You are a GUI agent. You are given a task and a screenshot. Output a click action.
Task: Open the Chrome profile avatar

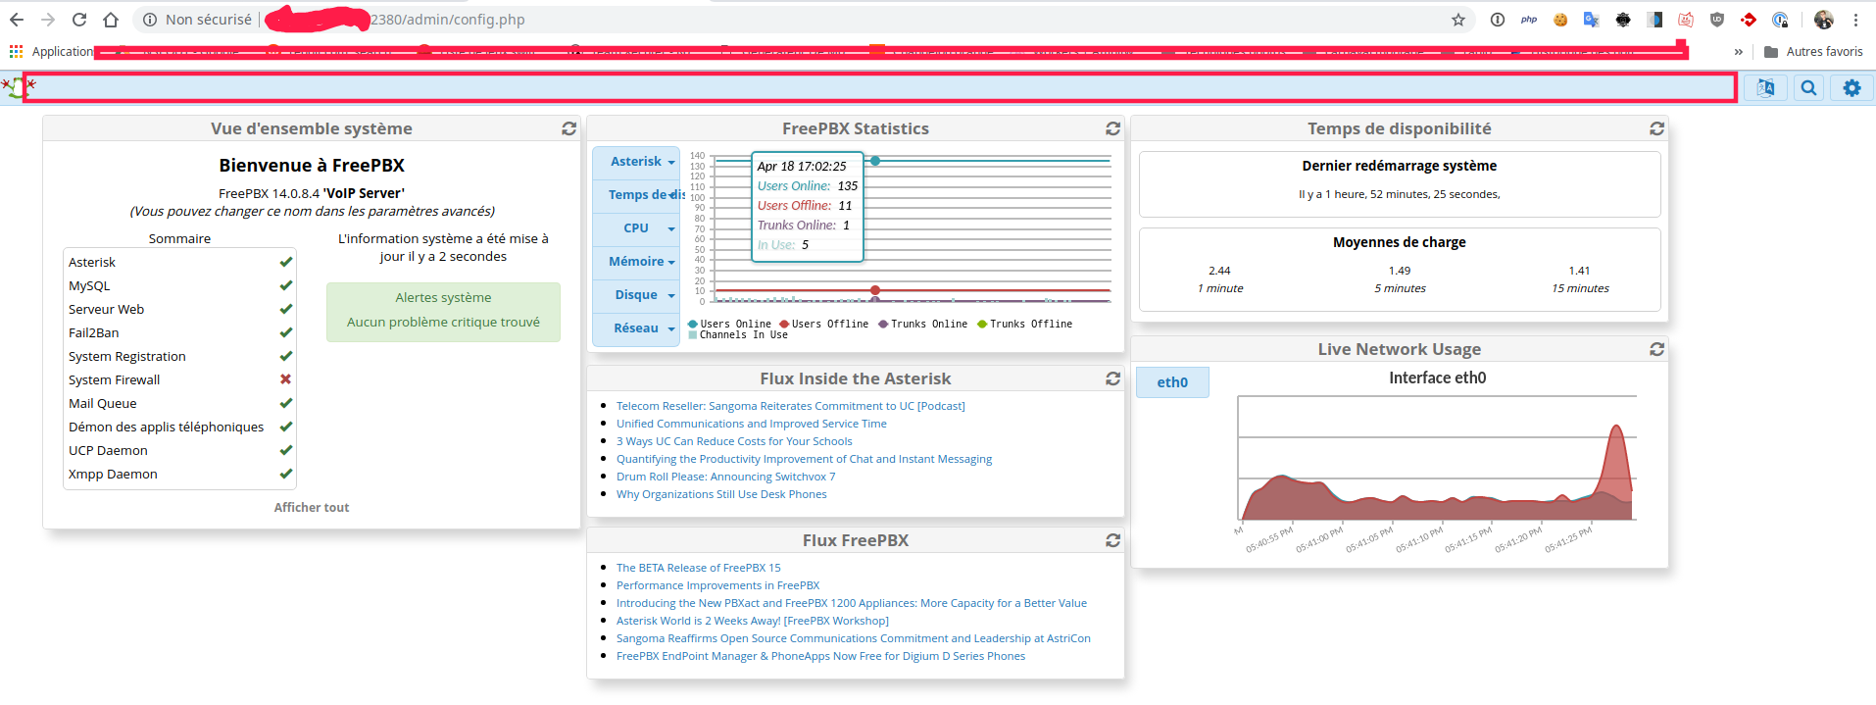pyautogui.click(x=1824, y=20)
